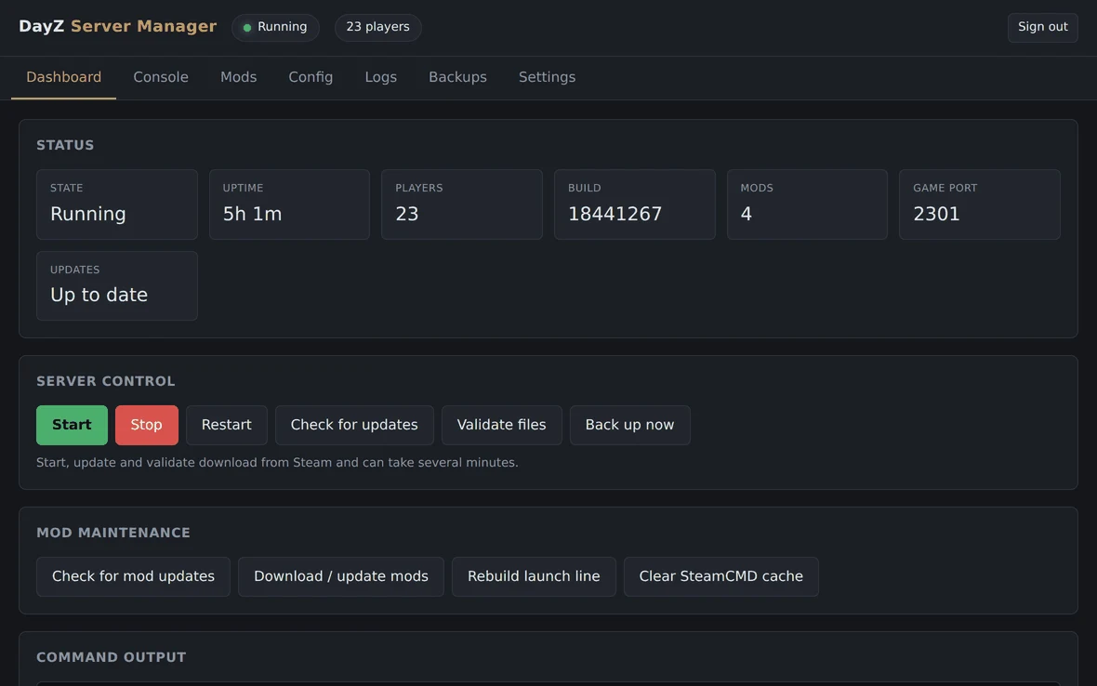Run Validate files

coord(502,425)
